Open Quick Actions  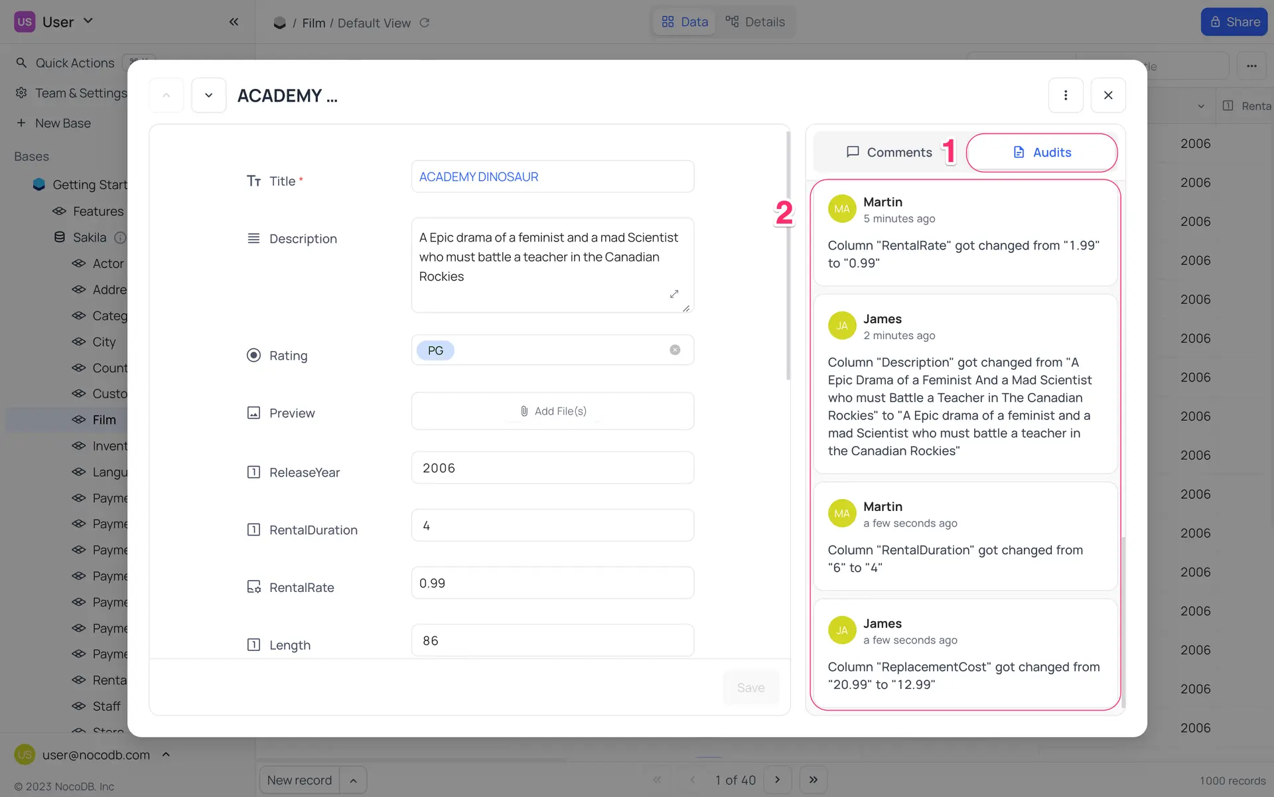coord(75,62)
